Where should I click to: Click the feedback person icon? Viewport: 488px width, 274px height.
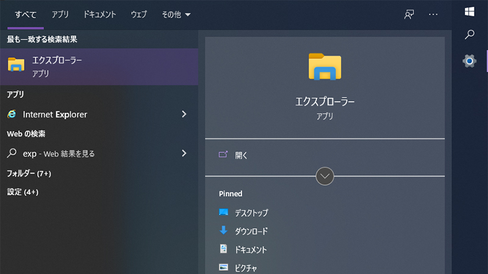[x=409, y=14]
